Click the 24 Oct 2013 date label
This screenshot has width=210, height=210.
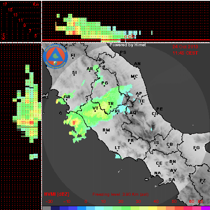[x=185, y=47]
